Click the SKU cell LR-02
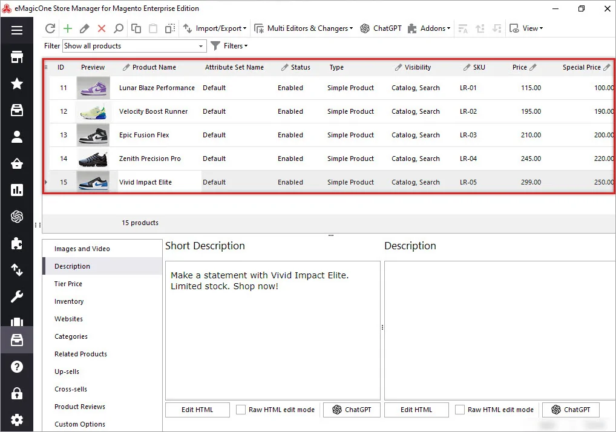Screen dimensions: 616x432 (x=468, y=111)
